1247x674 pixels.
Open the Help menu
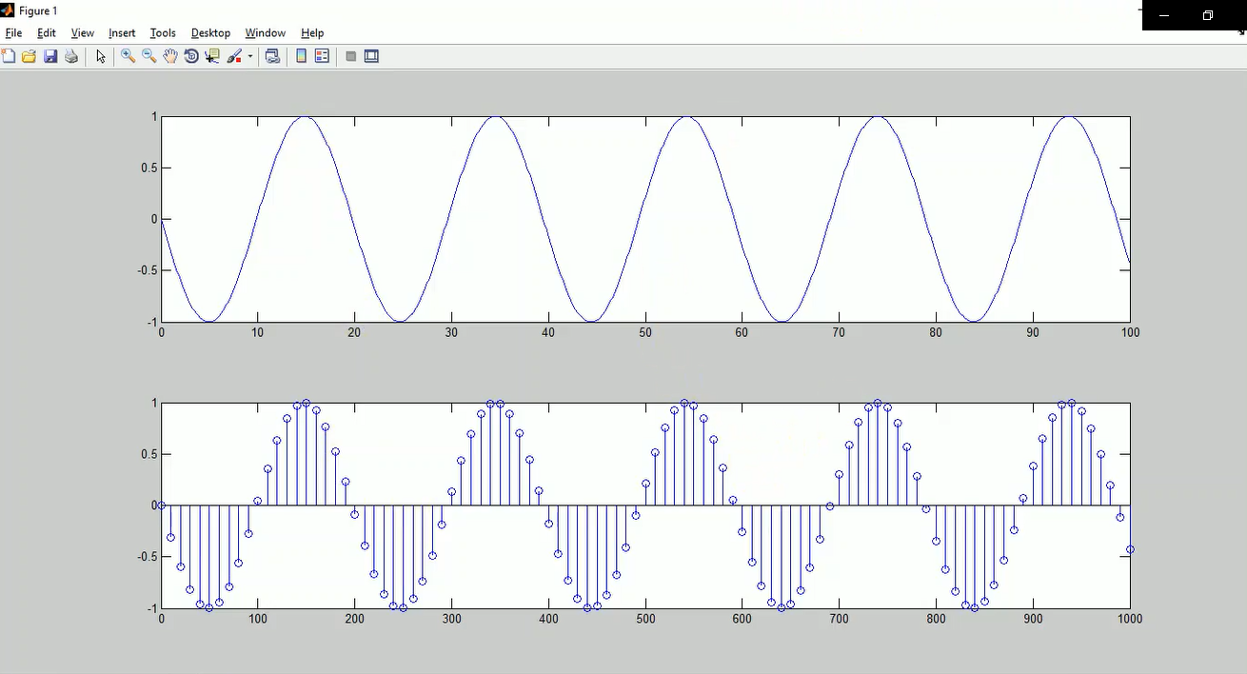coord(312,33)
